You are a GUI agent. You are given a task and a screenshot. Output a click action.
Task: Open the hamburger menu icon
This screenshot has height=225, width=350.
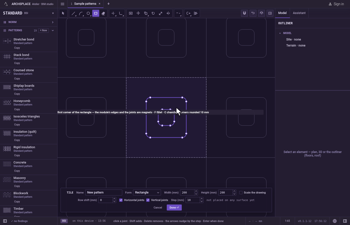62,4
